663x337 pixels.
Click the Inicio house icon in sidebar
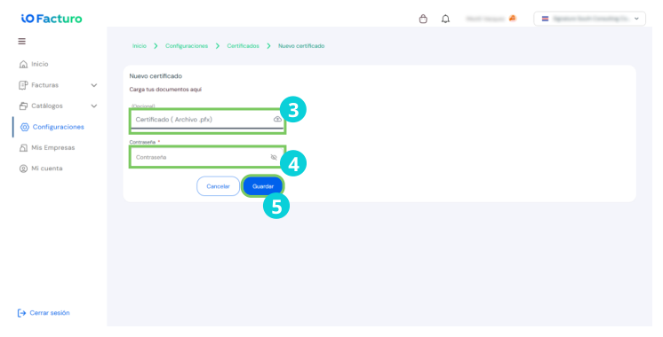click(23, 64)
